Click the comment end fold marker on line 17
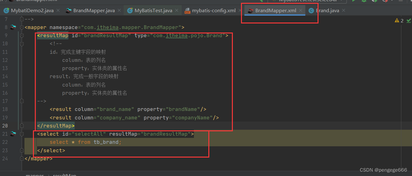 [x=22, y=101]
